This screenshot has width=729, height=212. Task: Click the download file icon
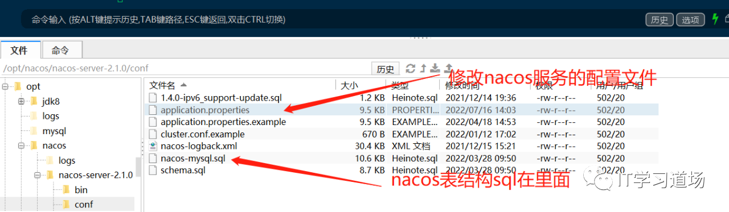(x=435, y=68)
